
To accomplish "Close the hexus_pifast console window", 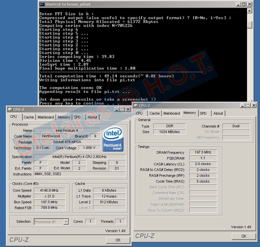I will [x=250, y=4].
